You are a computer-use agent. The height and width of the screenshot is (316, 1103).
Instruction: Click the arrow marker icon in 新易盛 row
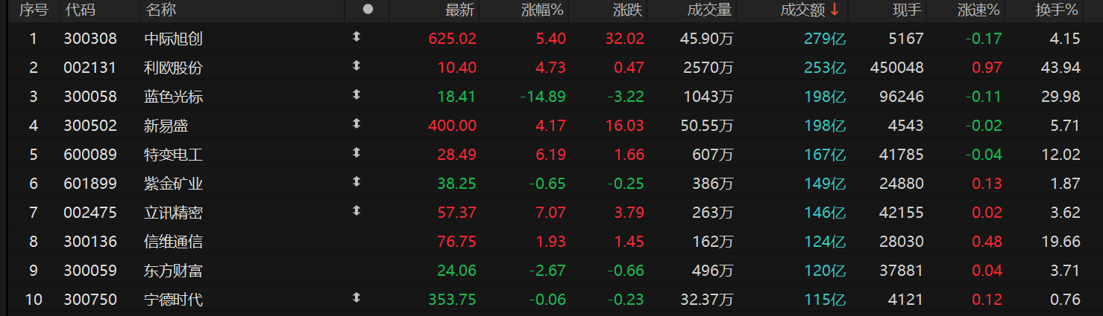coord(356,123)
